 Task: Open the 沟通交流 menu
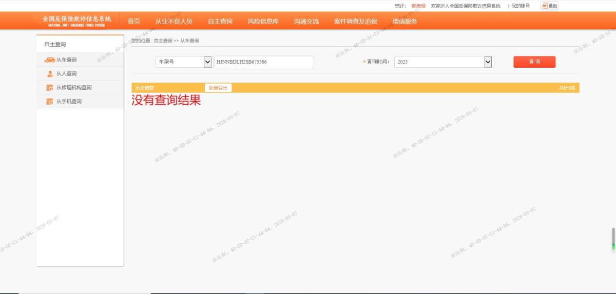coord(306,21)
